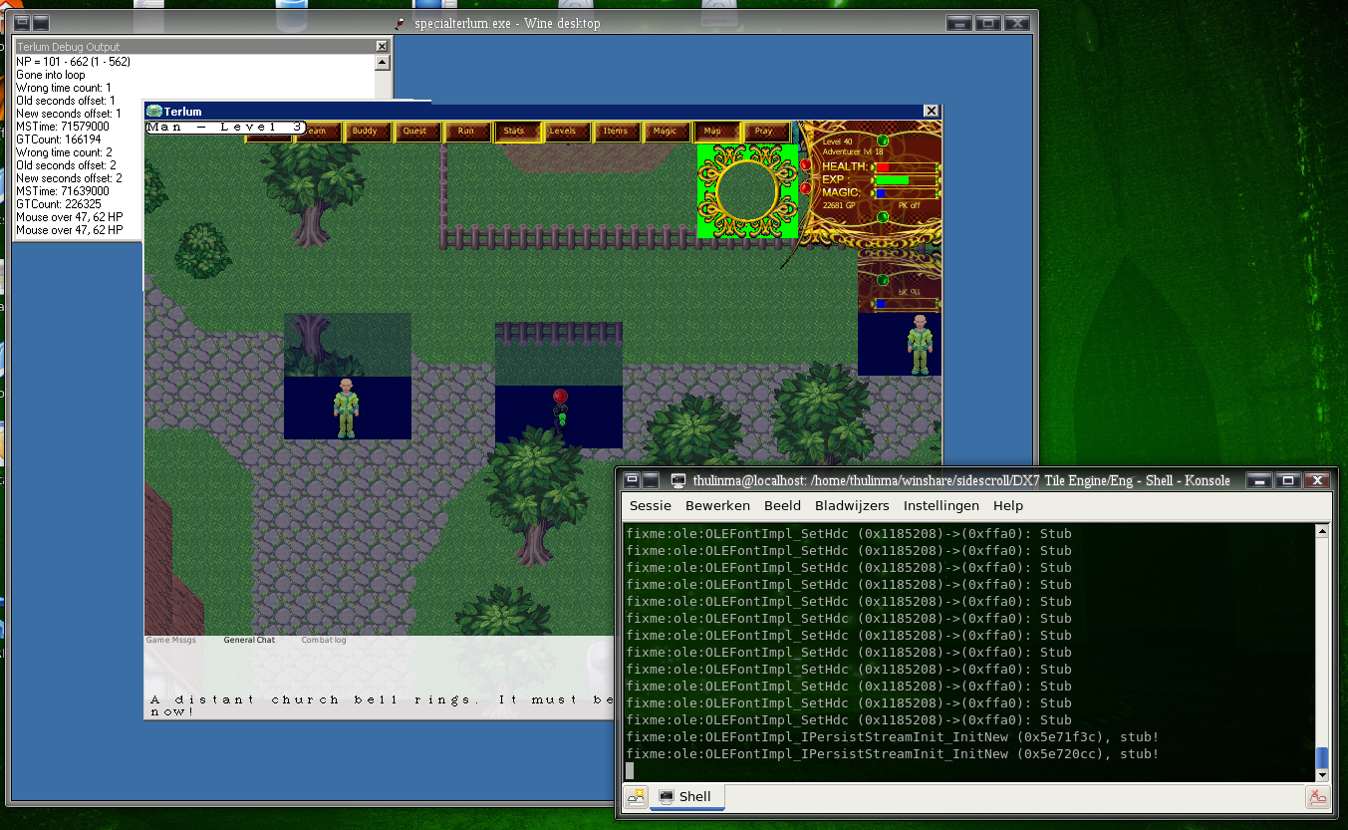
Task: Toggle the PK off indicator
Action: pyautogui.click(x=909, y=205)
